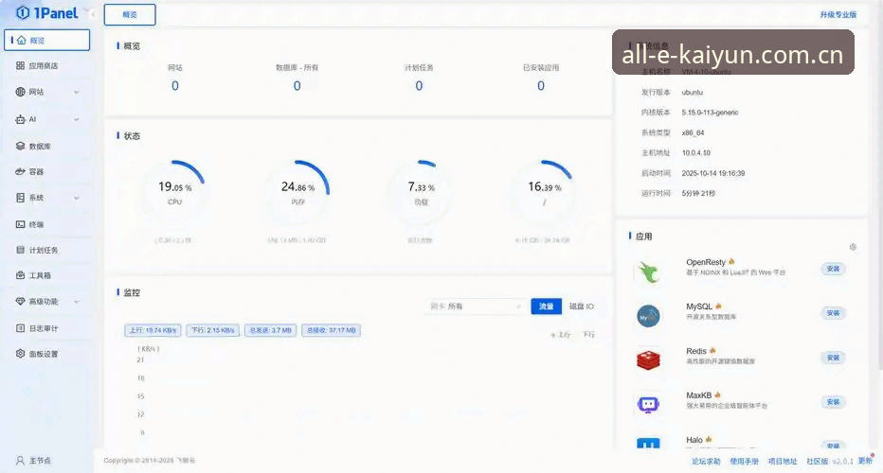Viewport: 883px width, 473px height.
Task: Select the Overview (概览) tab at top
Action: pyautogui.click(x=130, y=14)
